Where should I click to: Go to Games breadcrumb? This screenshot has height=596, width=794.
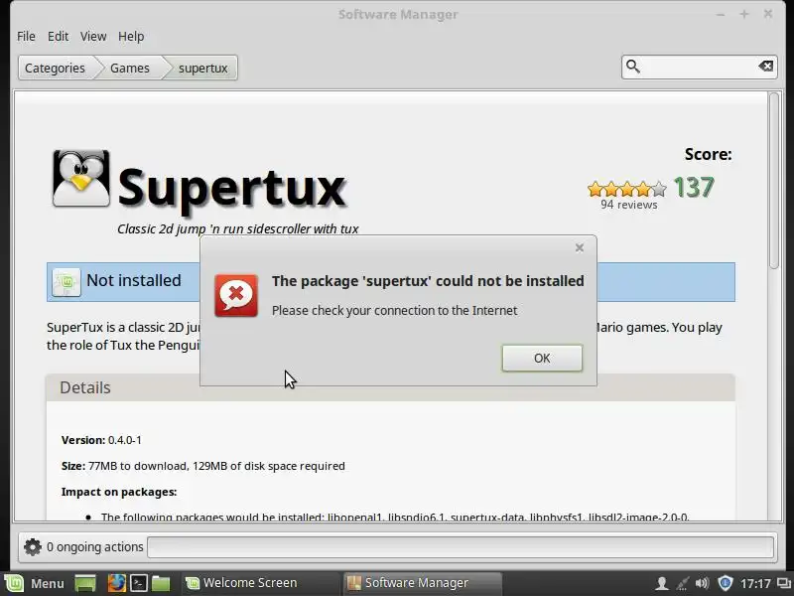(130, 68)
